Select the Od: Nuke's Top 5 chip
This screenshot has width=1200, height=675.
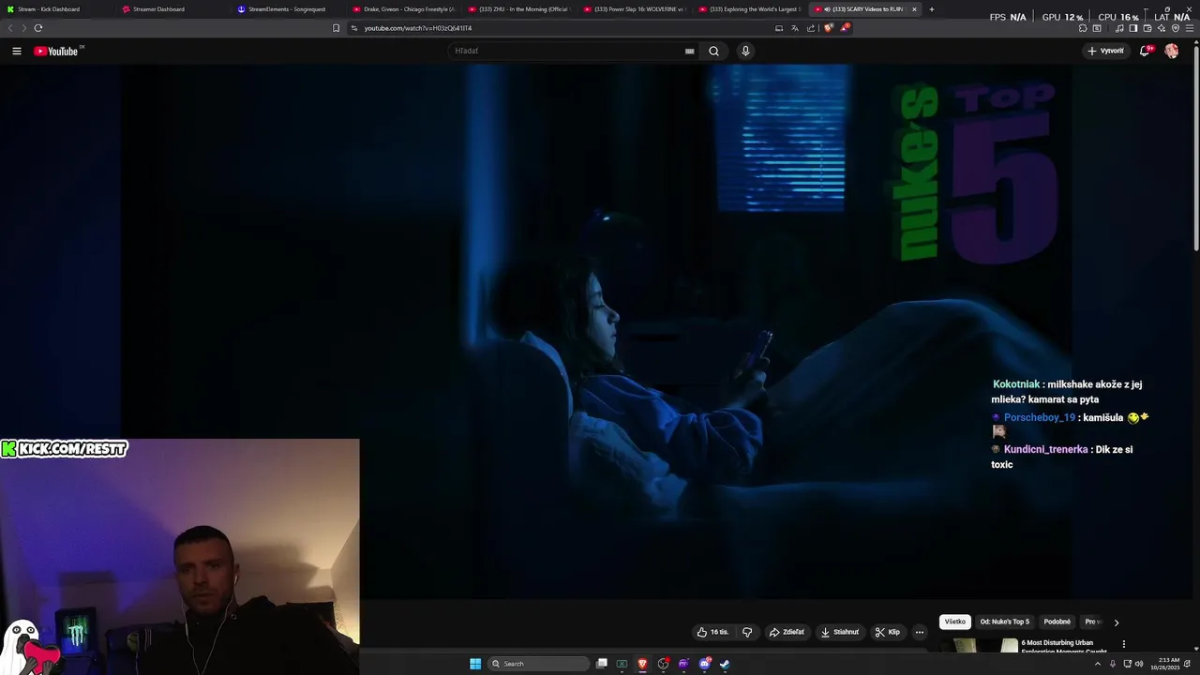pos(1004,622)
